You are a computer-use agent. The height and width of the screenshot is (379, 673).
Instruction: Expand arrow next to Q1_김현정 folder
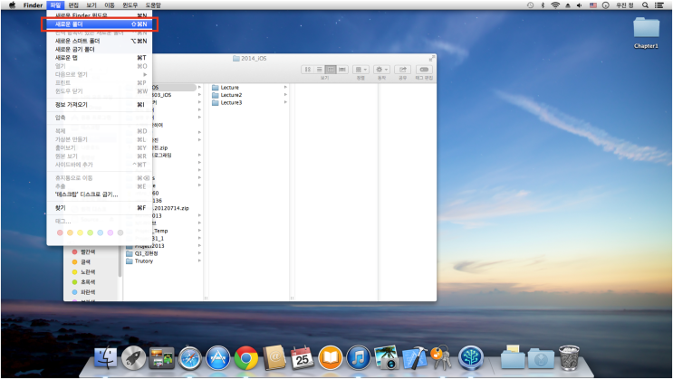[199, 253]
